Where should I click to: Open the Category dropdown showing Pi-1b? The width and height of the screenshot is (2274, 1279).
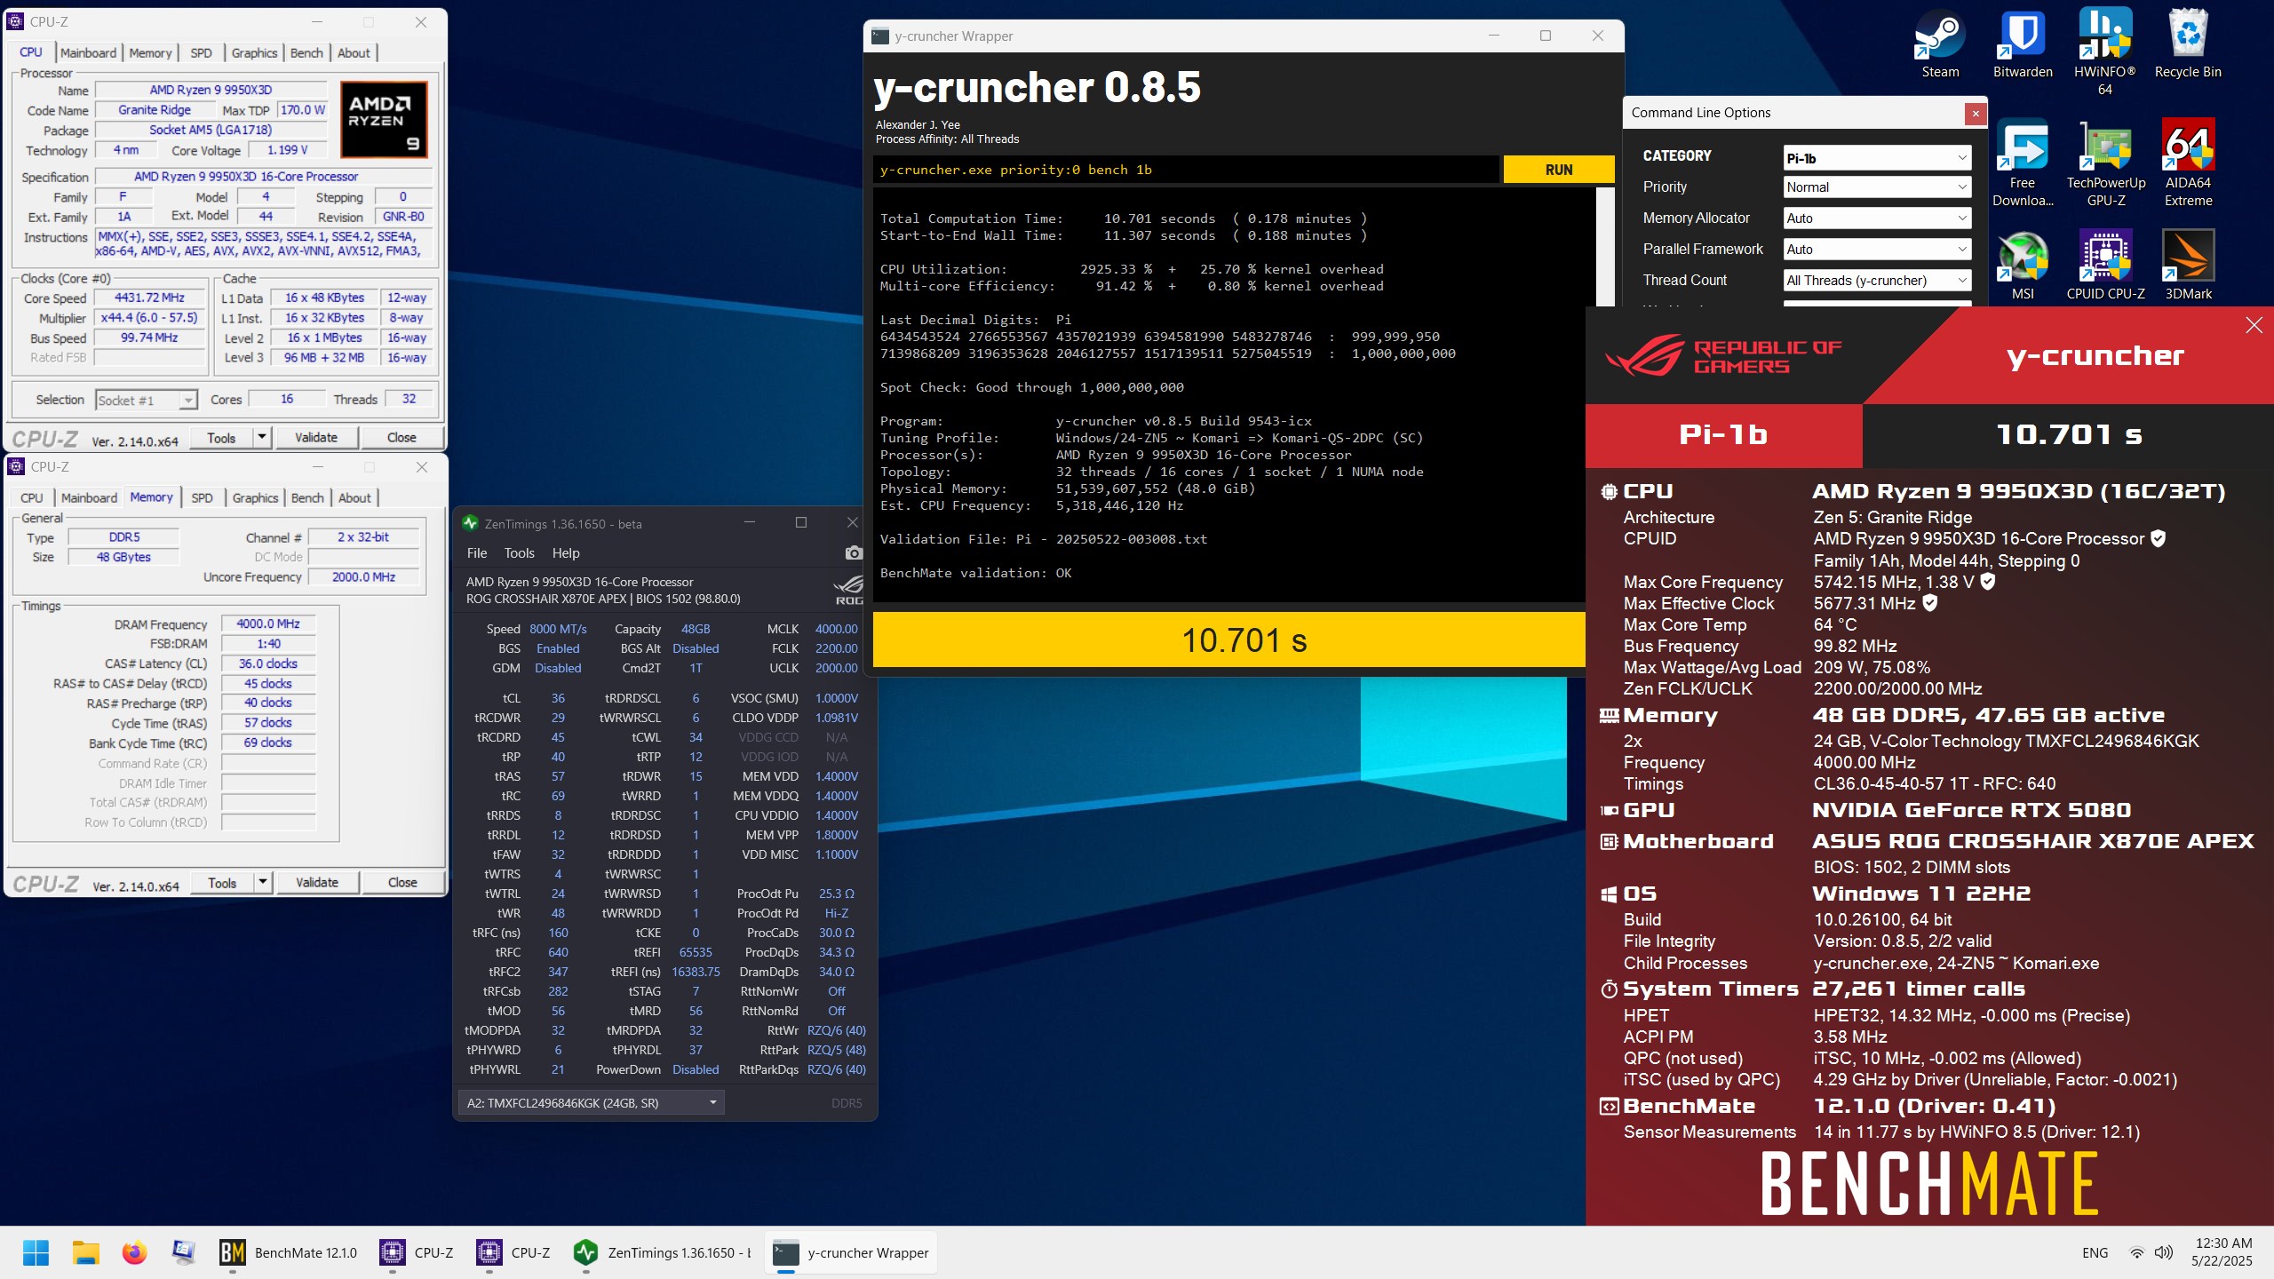pyautogui.click(x=1877, y=158)
